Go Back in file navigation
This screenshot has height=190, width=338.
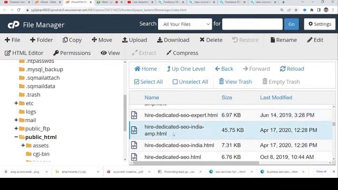coord(224,69)
